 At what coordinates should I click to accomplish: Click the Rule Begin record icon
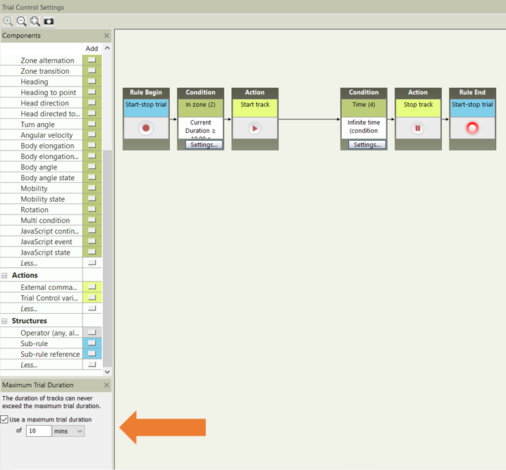coord(146,128)
